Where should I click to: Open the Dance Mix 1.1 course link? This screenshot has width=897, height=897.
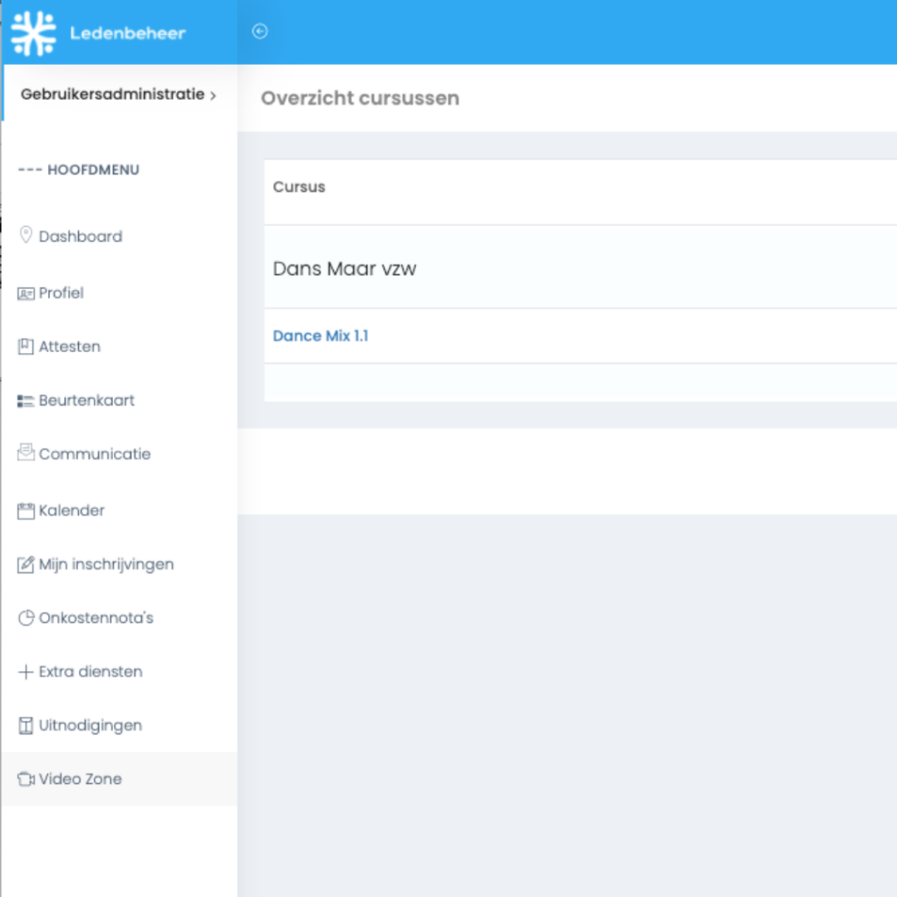321,335
